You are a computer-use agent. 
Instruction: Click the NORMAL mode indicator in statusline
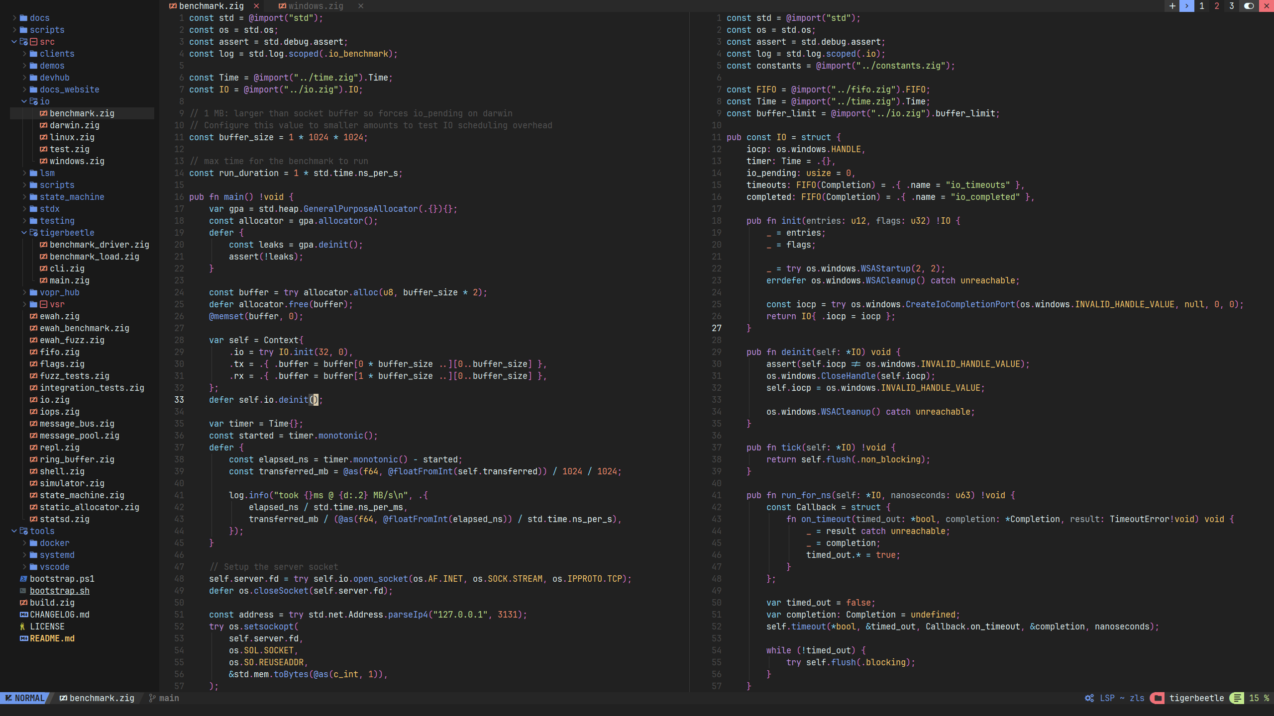[x=25, y=698]
